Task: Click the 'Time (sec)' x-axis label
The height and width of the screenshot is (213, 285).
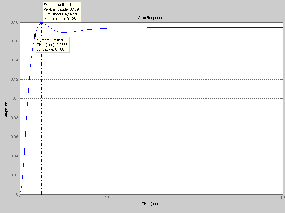Action: click(151, 204)
